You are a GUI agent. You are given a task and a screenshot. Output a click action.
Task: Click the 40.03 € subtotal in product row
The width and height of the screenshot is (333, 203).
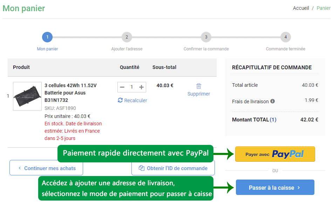165,85
